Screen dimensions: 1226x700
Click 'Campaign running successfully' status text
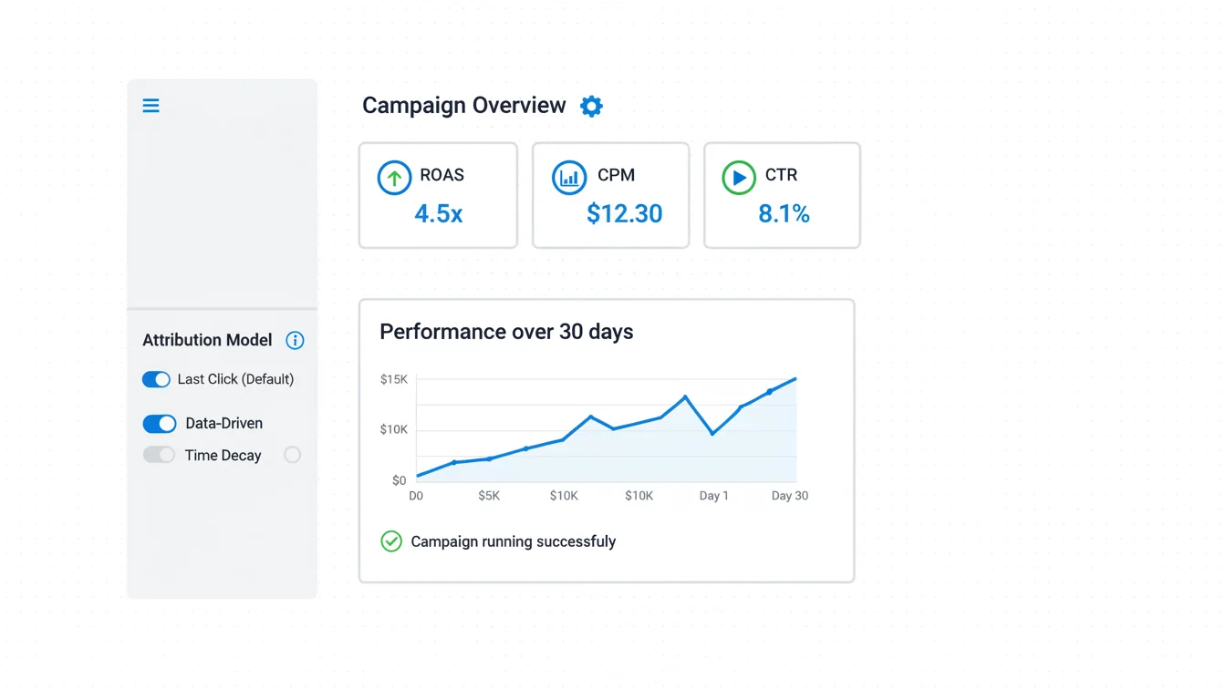pyautogui.click(x=513, y=541)
